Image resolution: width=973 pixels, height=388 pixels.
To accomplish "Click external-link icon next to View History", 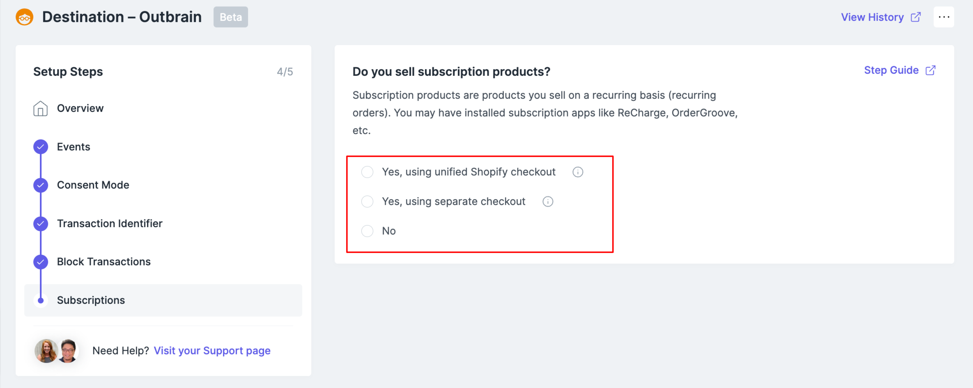I will point(916,17).
